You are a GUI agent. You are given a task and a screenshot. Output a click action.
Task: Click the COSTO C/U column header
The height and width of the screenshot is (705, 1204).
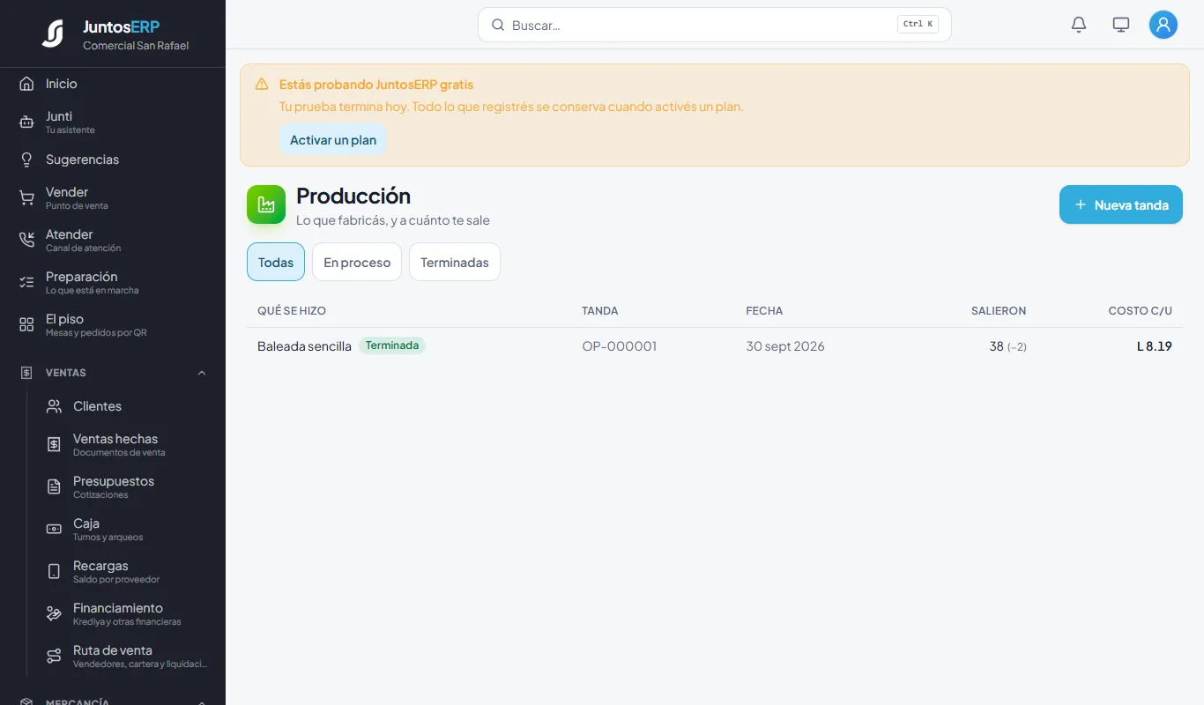click(1141, 310)
